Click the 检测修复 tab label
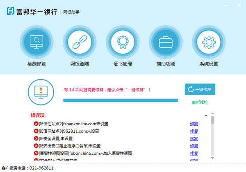 [36, 64]
